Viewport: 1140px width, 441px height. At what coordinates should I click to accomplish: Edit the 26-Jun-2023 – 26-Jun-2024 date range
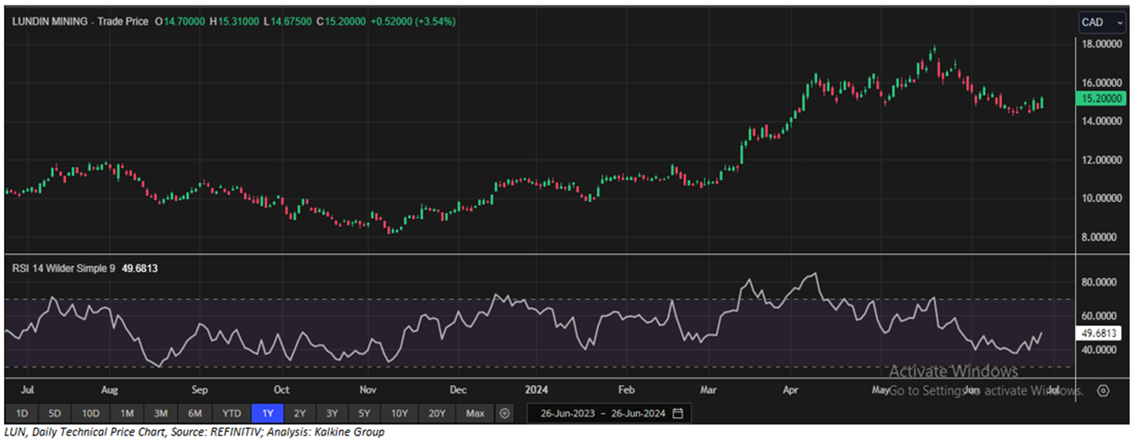608,413
